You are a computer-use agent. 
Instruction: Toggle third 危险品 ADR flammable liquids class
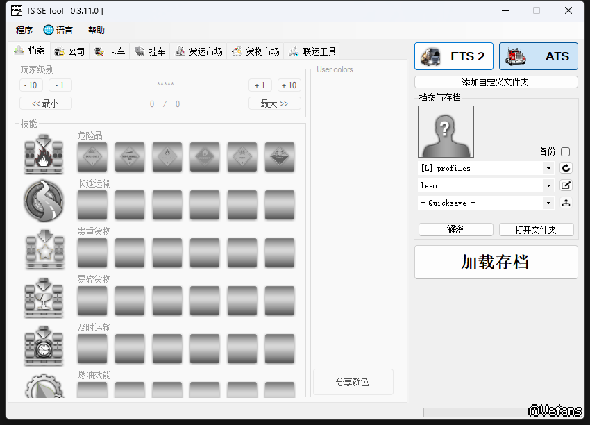point(167,157)
